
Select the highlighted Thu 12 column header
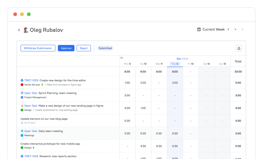tap(175, 64)
